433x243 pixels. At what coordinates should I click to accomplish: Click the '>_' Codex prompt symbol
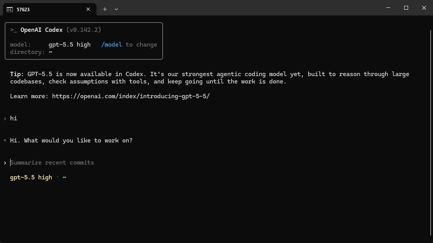click(14, 30)
